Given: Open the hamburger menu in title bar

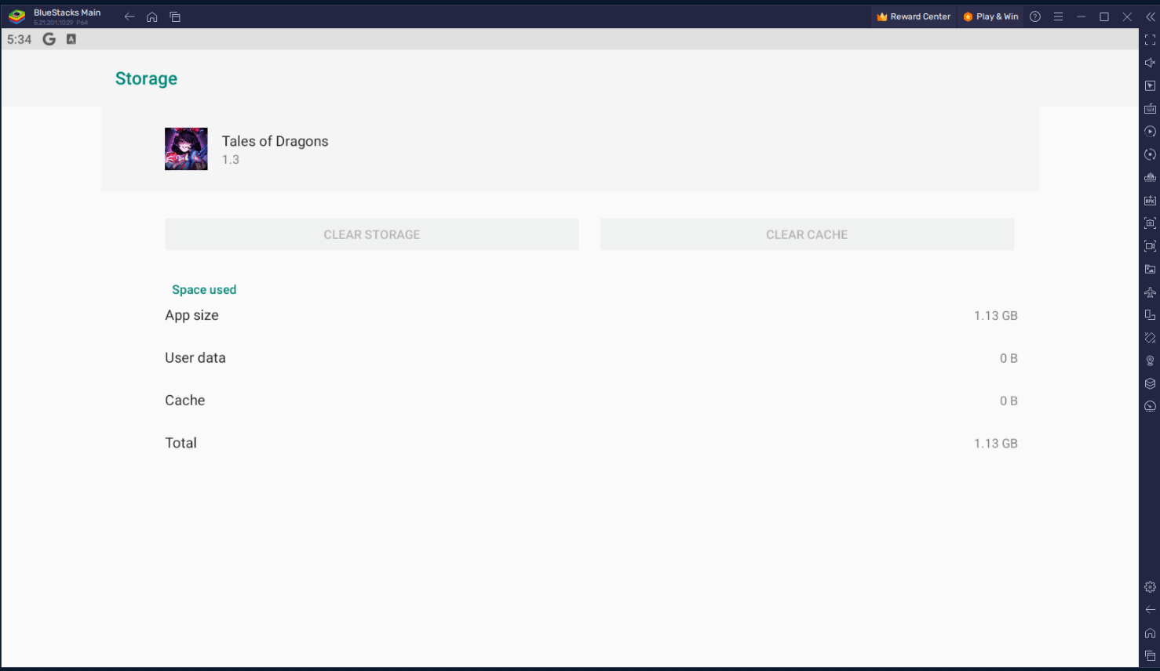Looking at the screenshot, I should [x=1058, y=16].
